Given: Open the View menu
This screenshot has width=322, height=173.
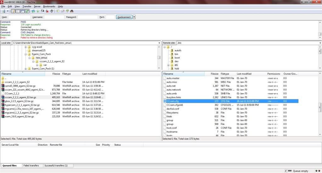Looking at the screenshot, I should 17,6.
